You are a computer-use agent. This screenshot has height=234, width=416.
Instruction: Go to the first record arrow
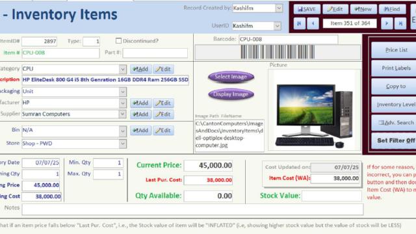[299, 23]
